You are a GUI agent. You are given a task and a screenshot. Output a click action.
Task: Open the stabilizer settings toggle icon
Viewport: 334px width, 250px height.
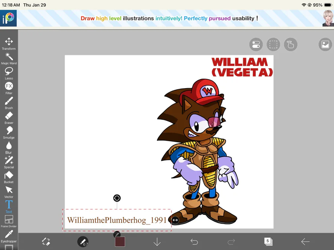tap(256, 44)
